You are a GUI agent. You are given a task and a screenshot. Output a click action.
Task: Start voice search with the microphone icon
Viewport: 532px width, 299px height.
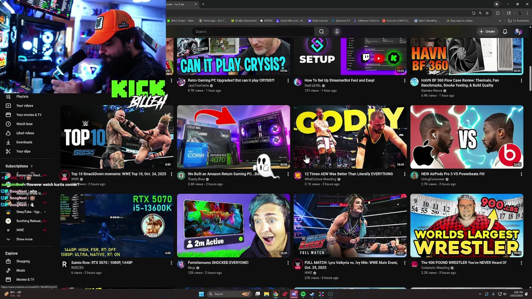tap(337, 32)
